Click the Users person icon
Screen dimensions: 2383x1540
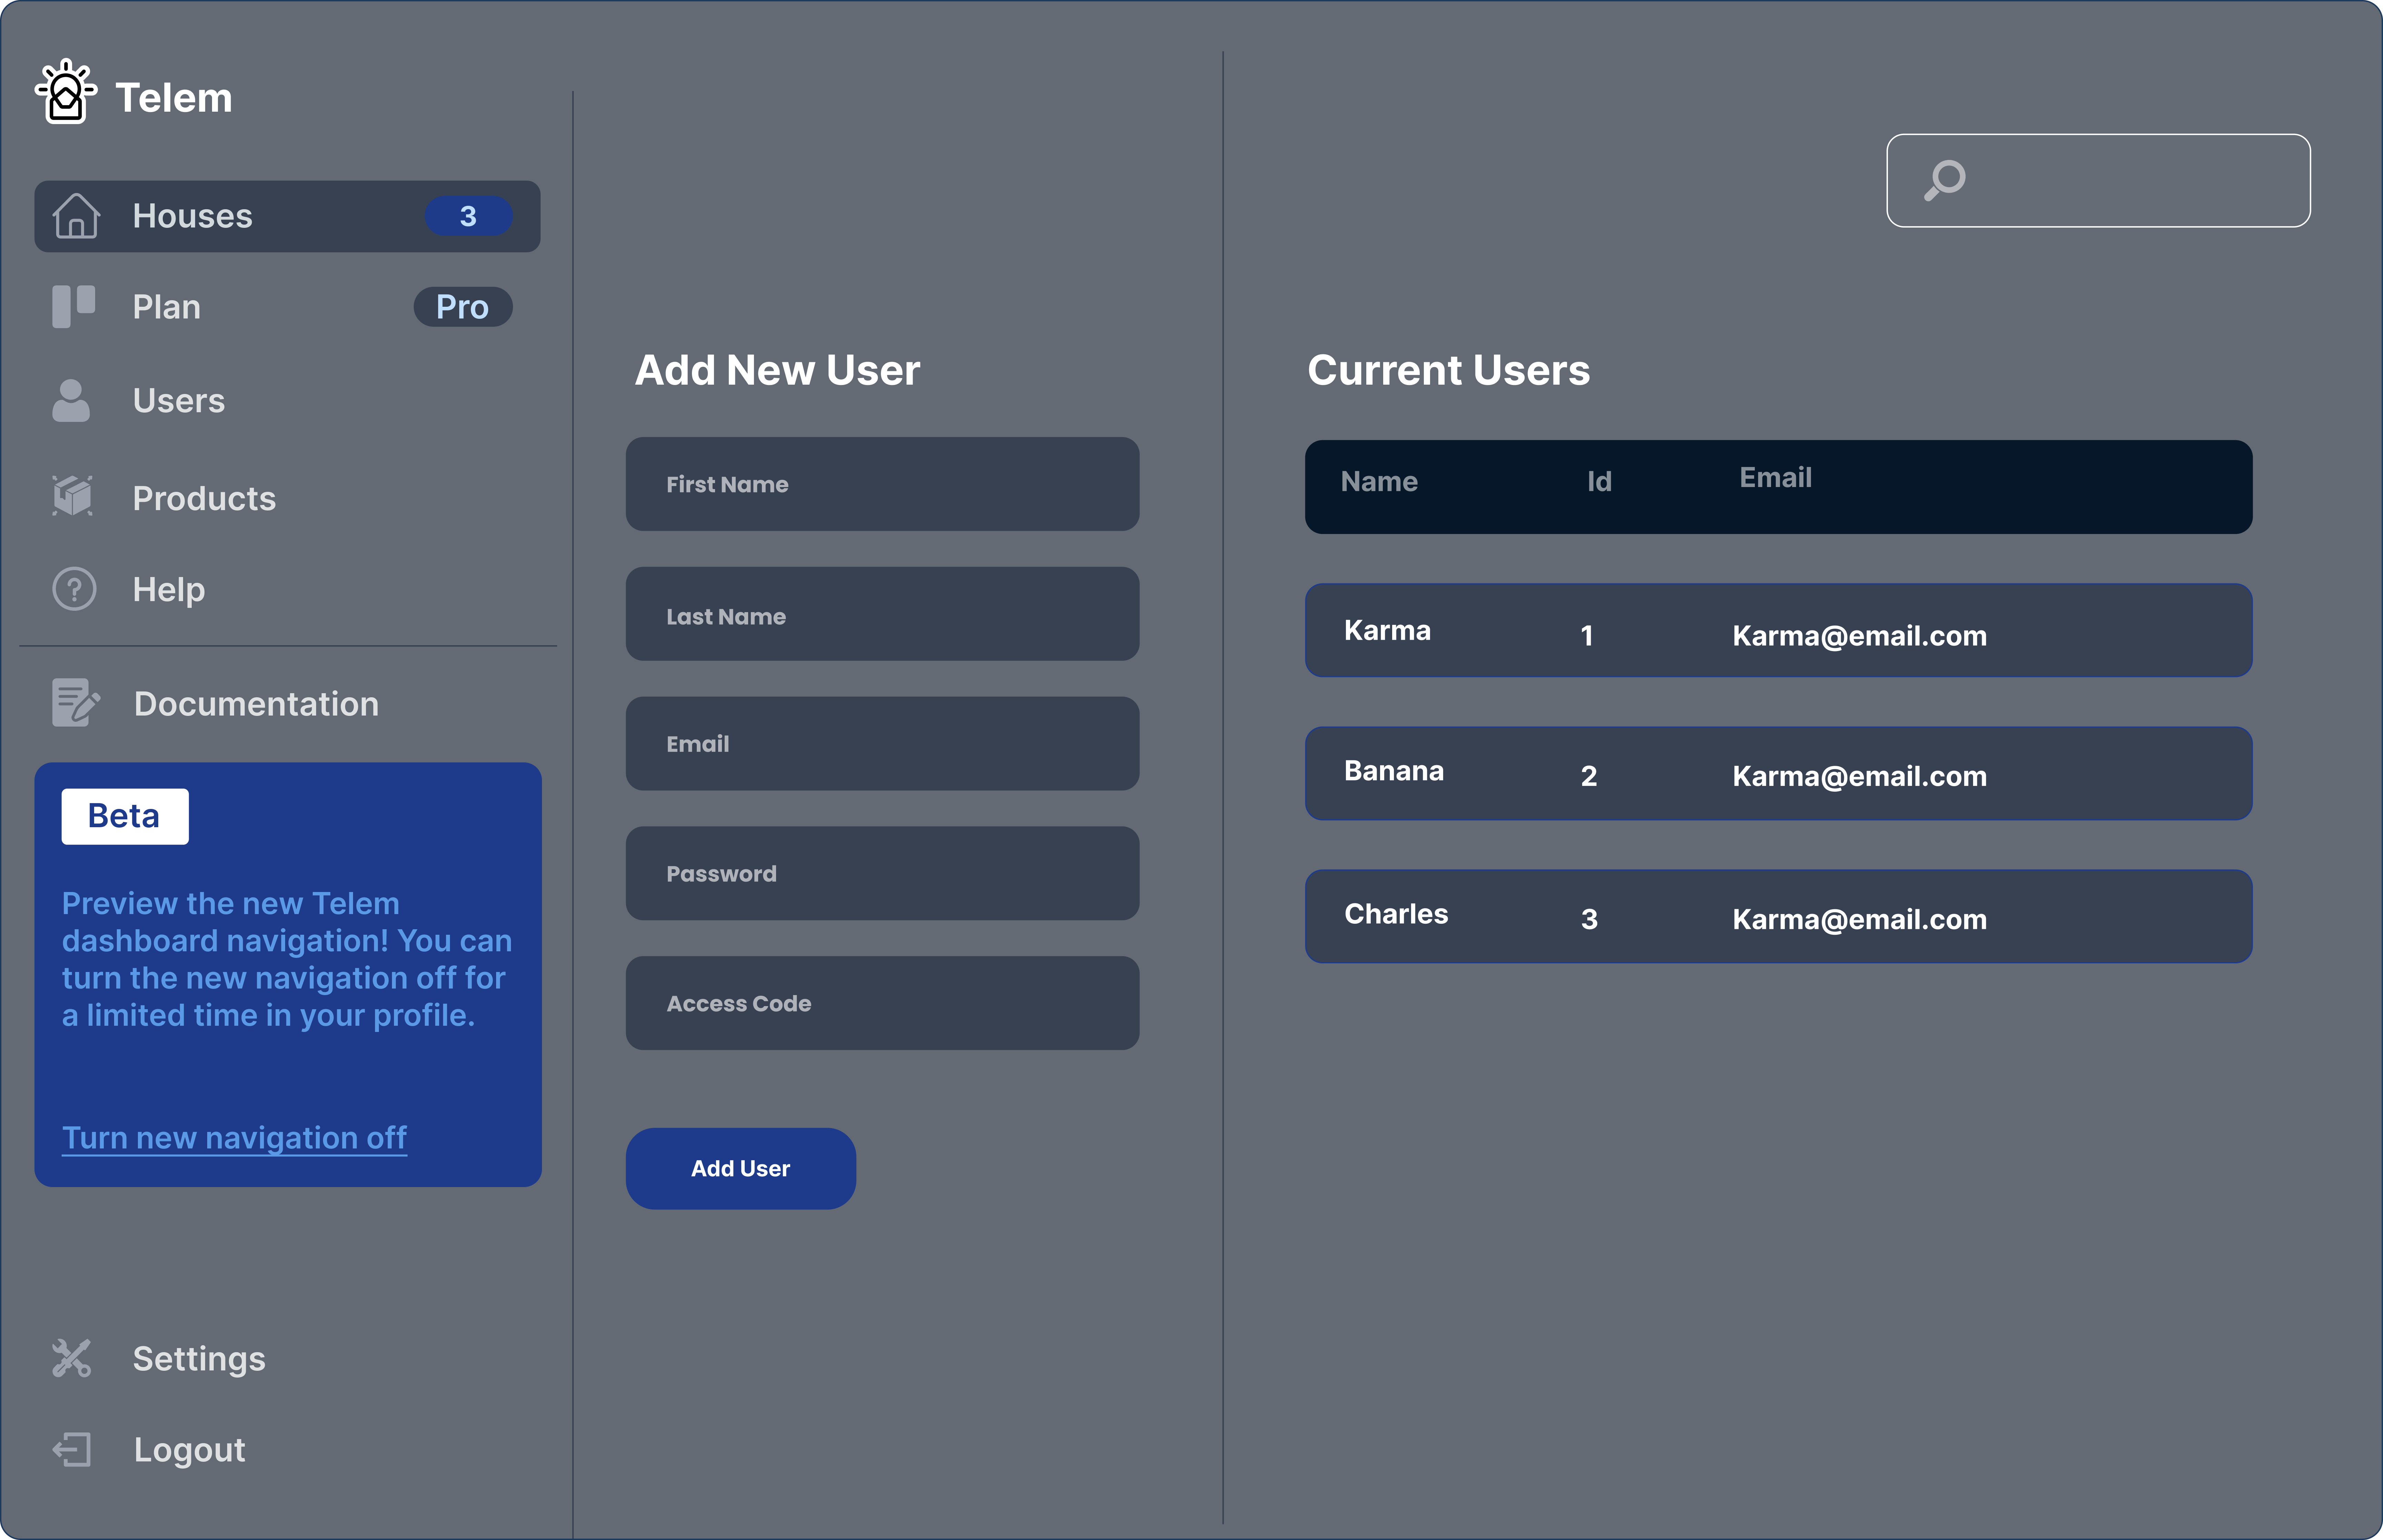click(x=71, y=400)
